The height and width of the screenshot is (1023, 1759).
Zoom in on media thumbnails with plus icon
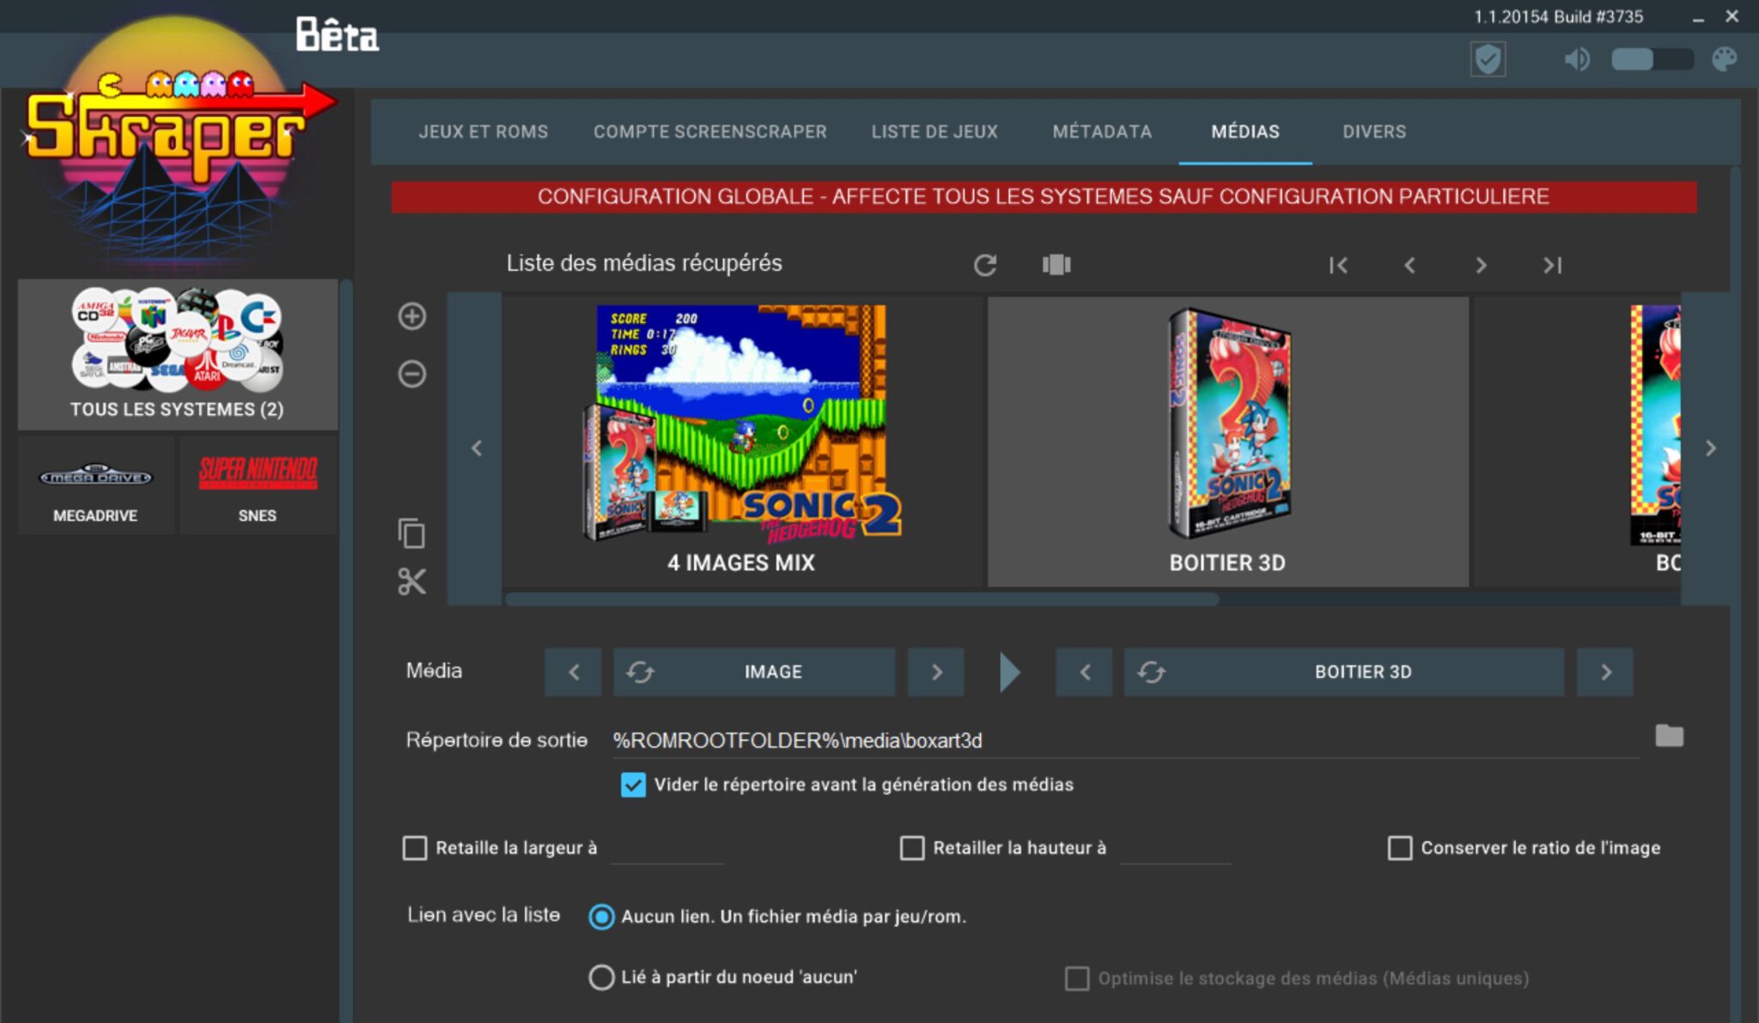(412, 316)
